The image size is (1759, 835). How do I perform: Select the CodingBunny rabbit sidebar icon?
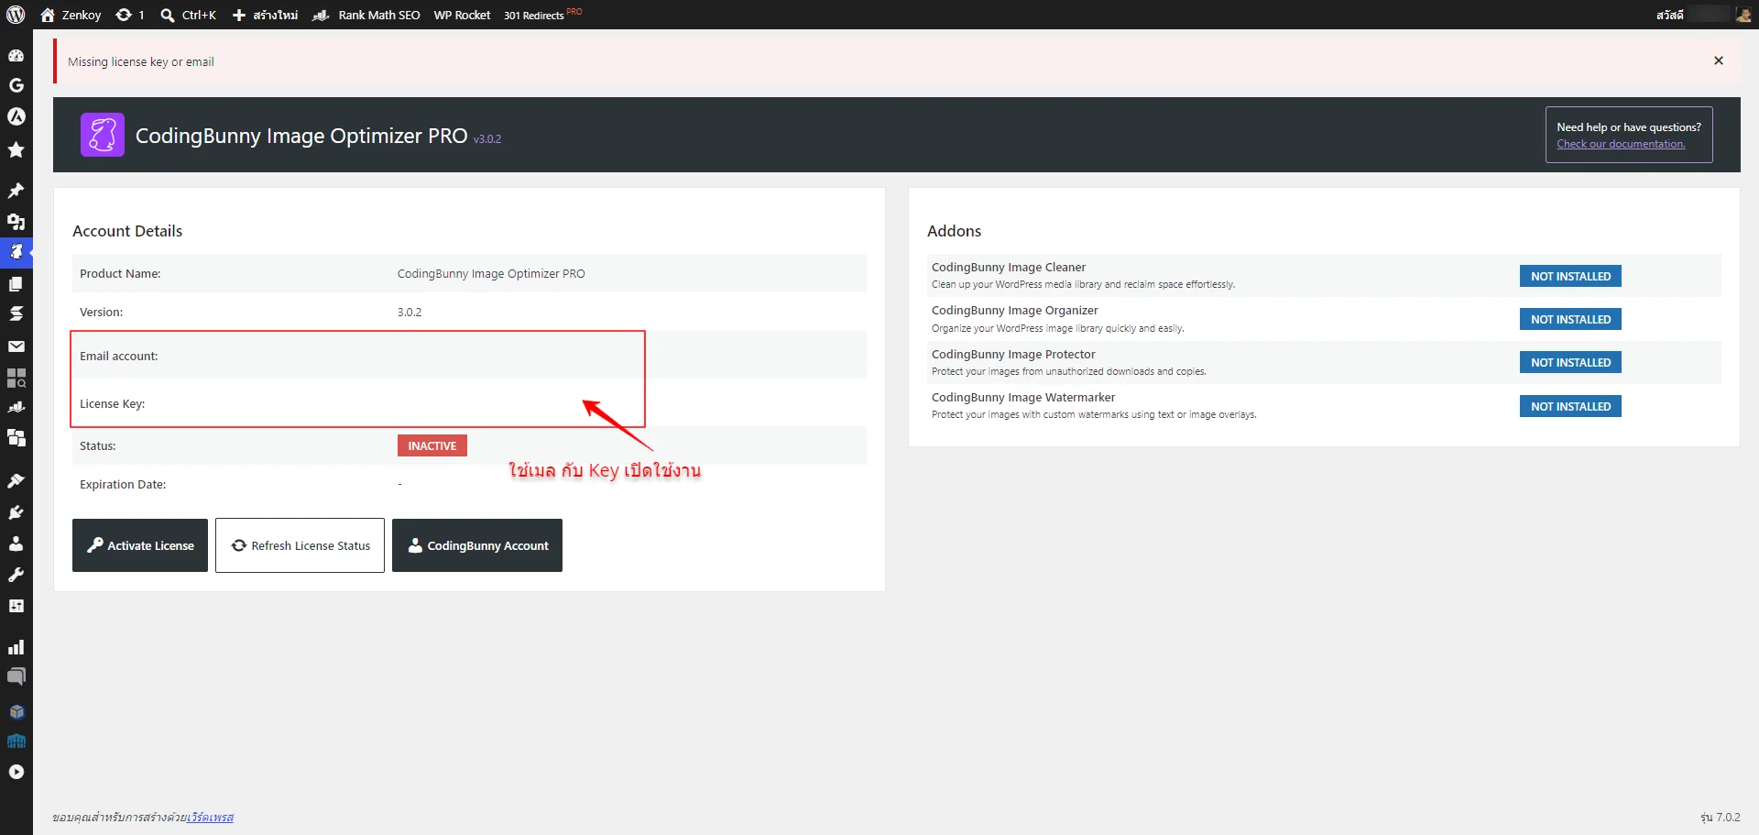(16, 251)
